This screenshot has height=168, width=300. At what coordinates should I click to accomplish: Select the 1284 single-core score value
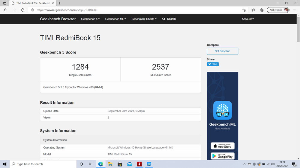click(80, 67)
